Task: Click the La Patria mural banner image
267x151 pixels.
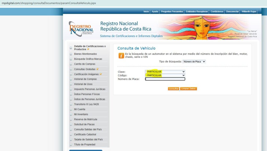Action: point(206,27)
